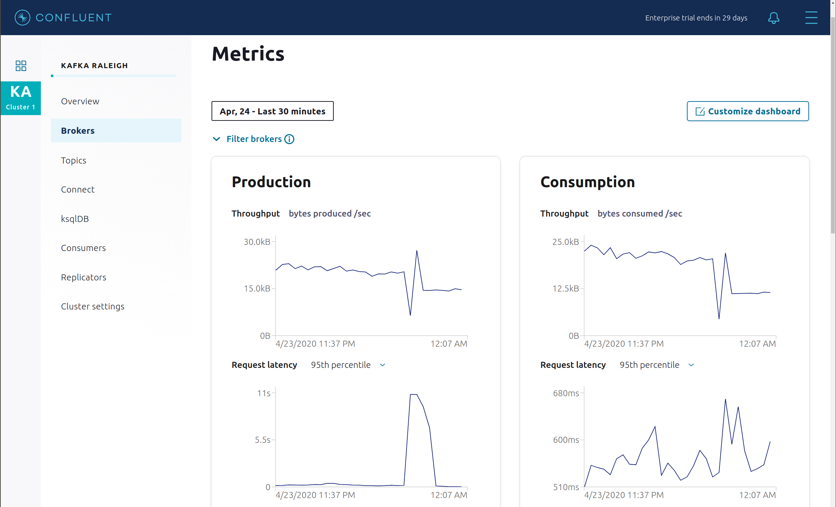This screenshot has width=836, height=507.
Task: Open Replicators in the sidebar
Action: coord(84,278)
